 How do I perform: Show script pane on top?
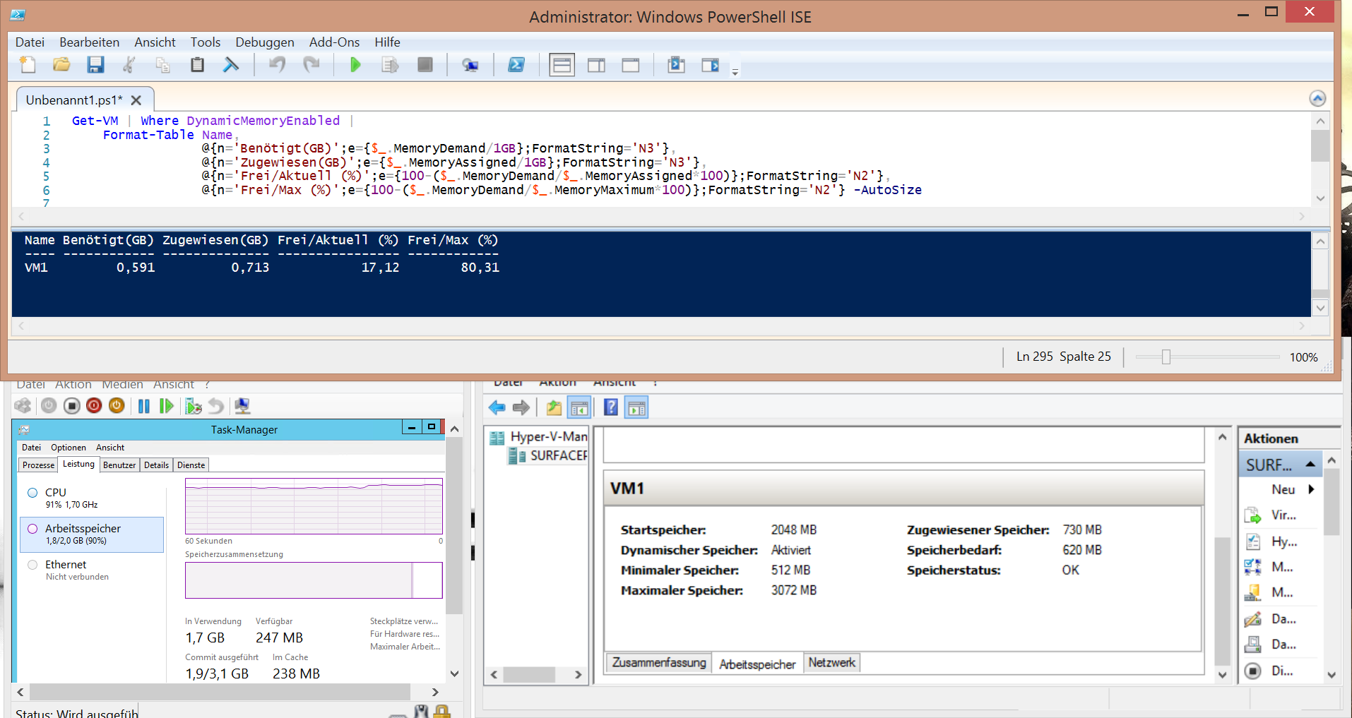(562, 65)
